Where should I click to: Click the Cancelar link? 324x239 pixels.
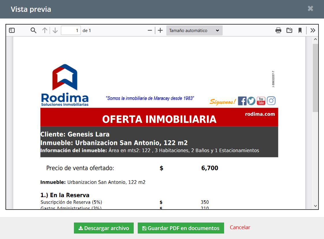[240, 227]
